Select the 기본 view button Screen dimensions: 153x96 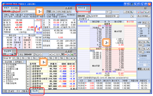(x=49, y=12)
